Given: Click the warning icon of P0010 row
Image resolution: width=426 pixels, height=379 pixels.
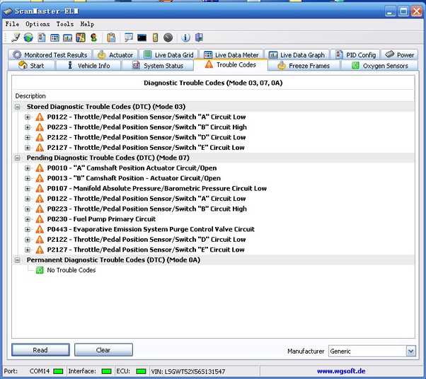Looking at the screenshot, I should coord(40,168).
